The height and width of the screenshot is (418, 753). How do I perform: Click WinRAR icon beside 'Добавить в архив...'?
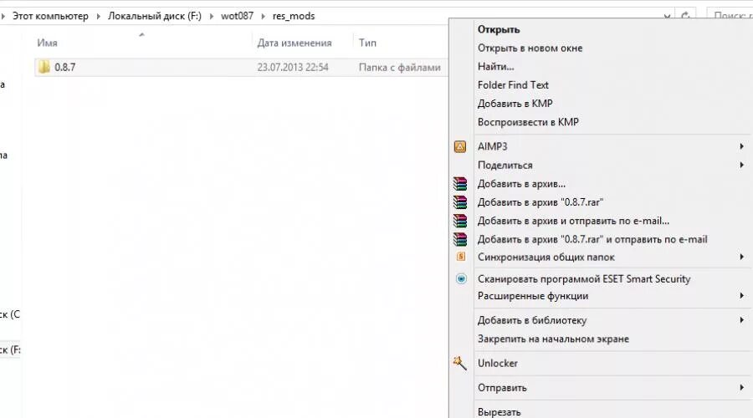coord(460,184)
